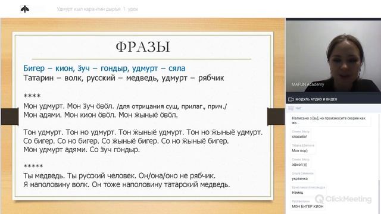Click the note '/для отрицания сущ, прилаг., прич./'
The width and height of the screenshot is (381, 214).
click(171, 106)
